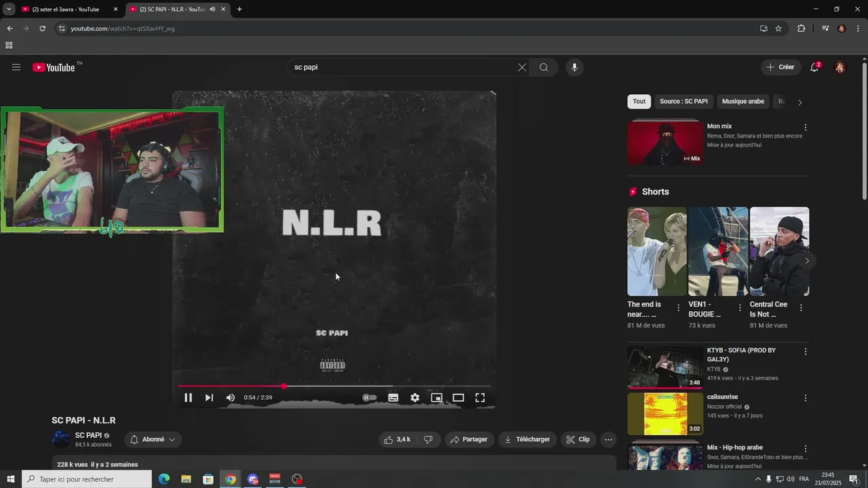This screenshot has width=868, height=488.
Task: Show more filter chips arrow
Action: click(800, 102)
